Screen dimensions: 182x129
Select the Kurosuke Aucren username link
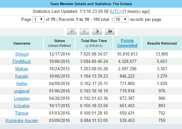click(x=22, y=120)
